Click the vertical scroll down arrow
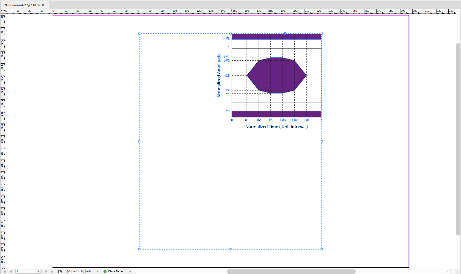461x274 pixels. (x=458, y=267)
